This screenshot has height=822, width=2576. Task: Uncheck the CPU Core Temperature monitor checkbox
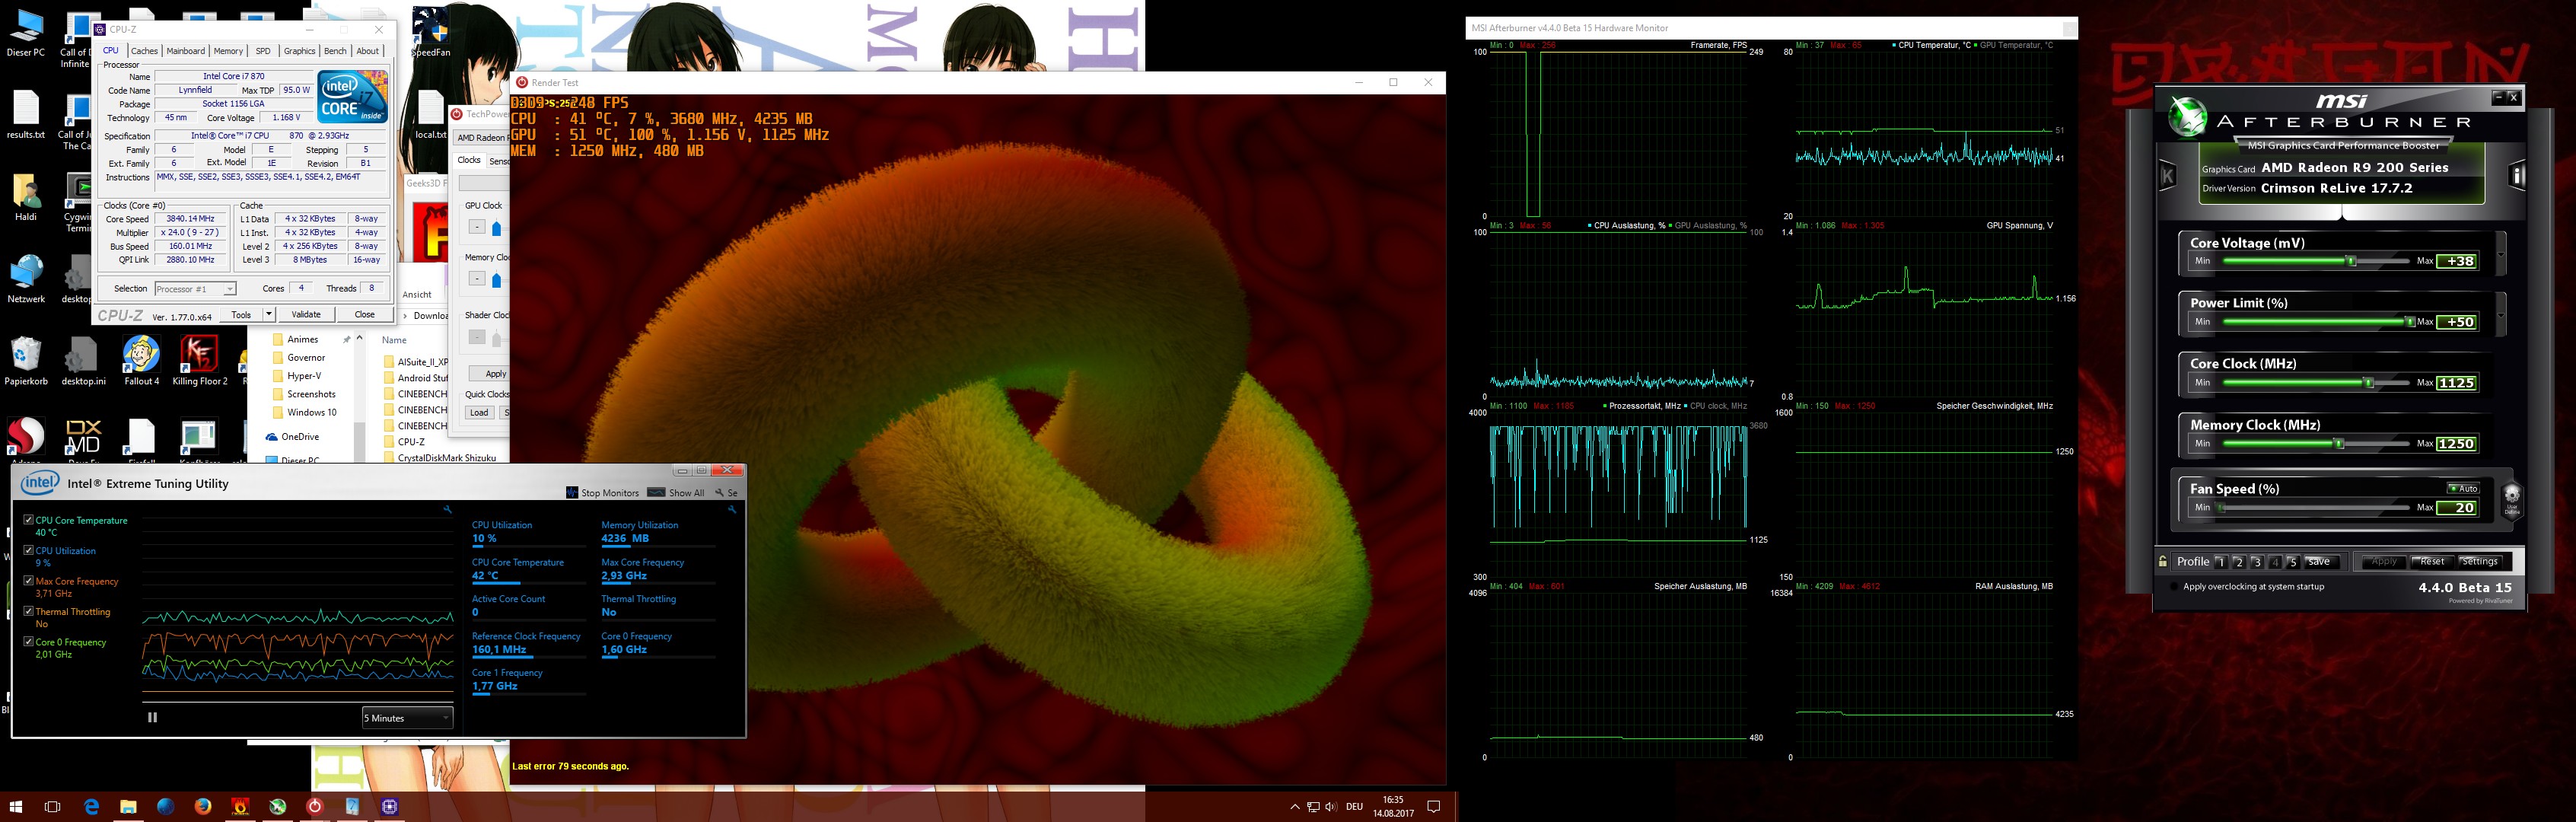[x=28, y=520]
